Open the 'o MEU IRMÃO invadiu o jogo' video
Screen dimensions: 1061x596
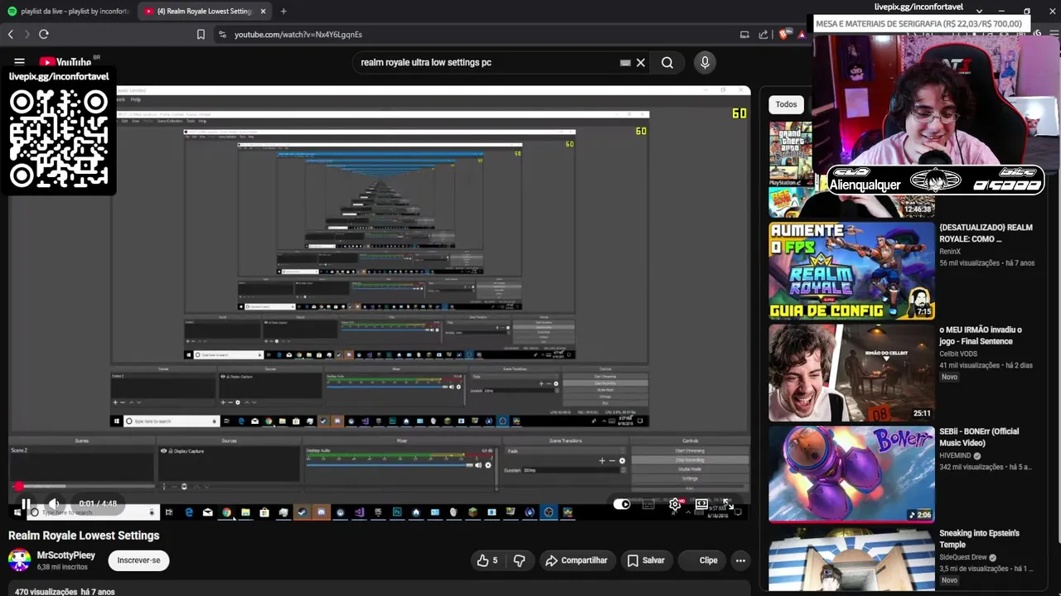(x=981, y=335)
